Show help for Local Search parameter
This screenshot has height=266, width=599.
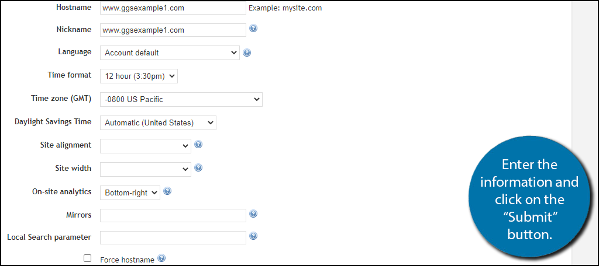[253, 236]
